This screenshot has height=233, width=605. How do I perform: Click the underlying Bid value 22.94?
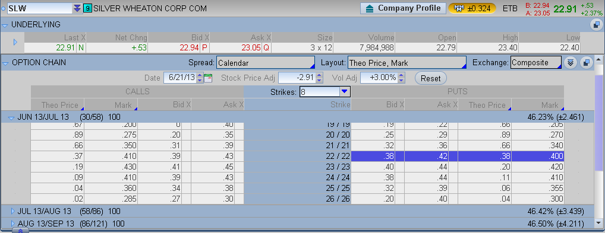(189, 48)
